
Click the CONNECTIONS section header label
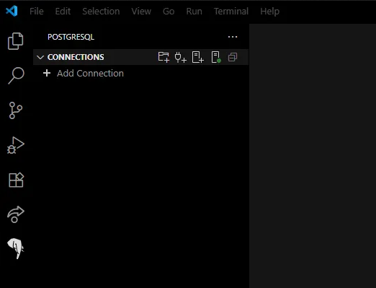pos(76,57)
